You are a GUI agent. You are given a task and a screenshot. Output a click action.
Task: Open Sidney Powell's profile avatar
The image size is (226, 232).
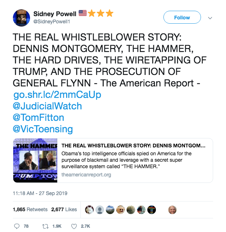coord(21,18)
